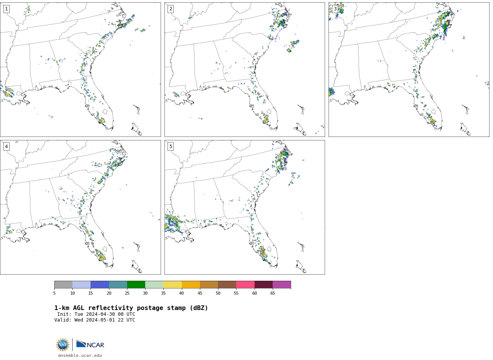
Task: Open ensemble member 4 reflectivity map
Action: tap(80, 207)
